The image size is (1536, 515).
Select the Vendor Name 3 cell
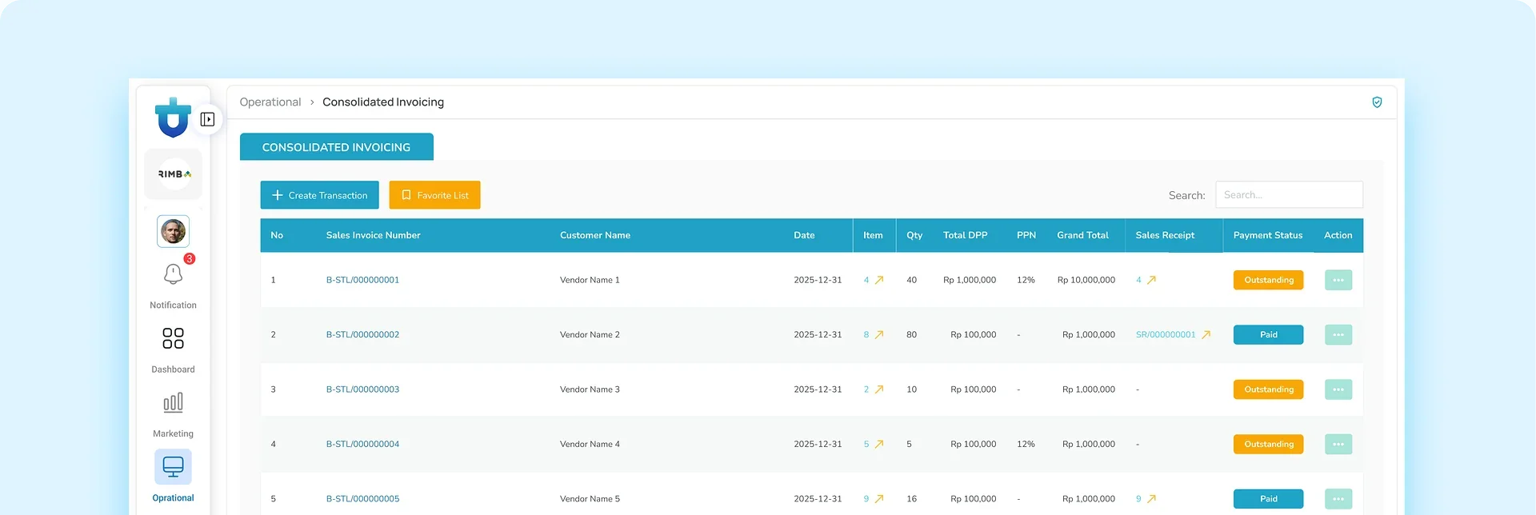click(x=590, y=389)
